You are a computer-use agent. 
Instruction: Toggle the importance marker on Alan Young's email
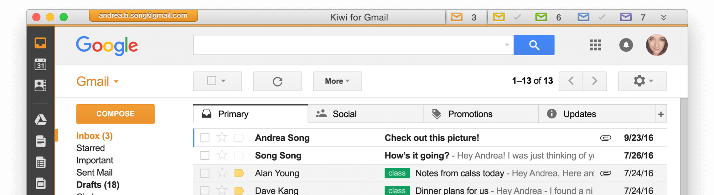tap(239, 173)
